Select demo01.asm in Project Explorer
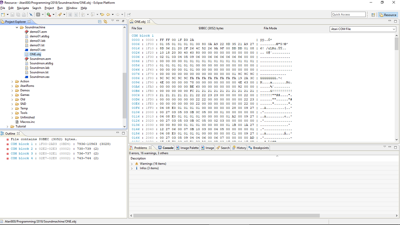 38,32
